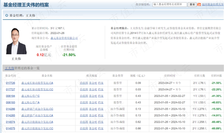Open the 鑫元基金管理有限公司 company link
The image size is (224, 133).
(64, 38)
